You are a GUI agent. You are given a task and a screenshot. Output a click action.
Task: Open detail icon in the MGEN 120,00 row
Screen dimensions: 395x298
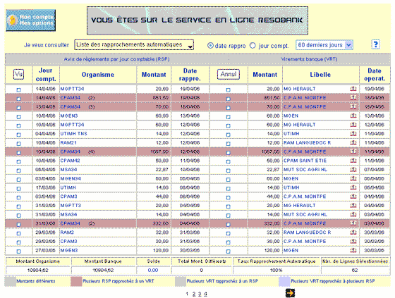[353, 250]
